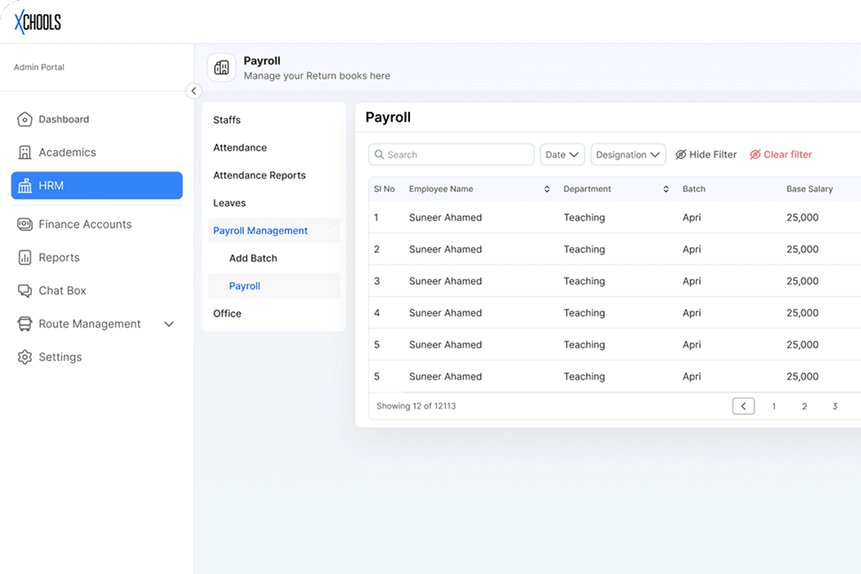Click the Search input field

[451, 155]
